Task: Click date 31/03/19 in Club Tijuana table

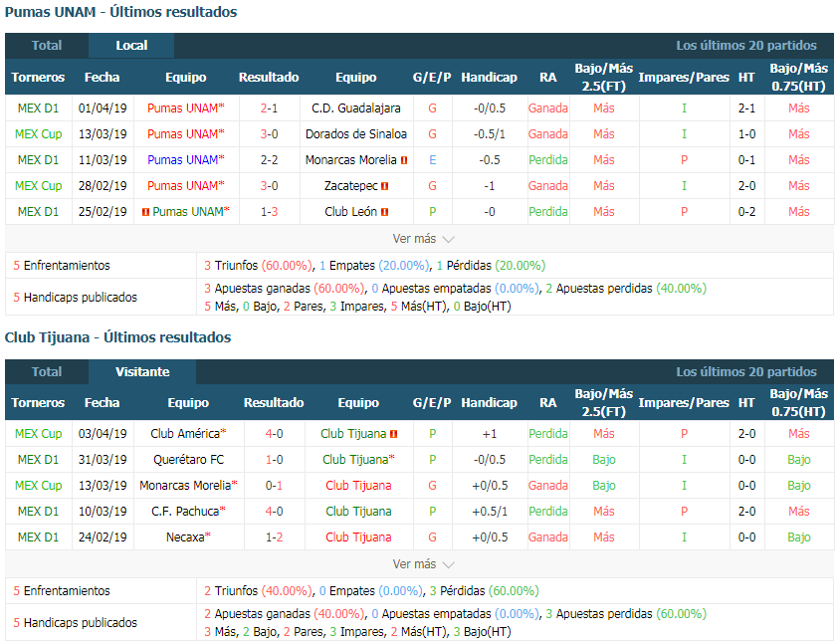Action: (x=103, y=460)
